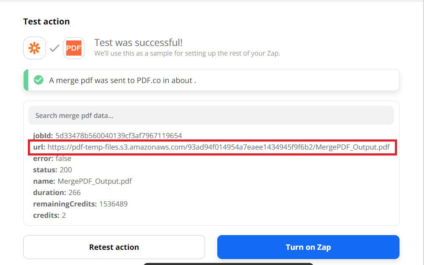
Task: Click the blue Turn on Zap button
Action: click(308, 247)
